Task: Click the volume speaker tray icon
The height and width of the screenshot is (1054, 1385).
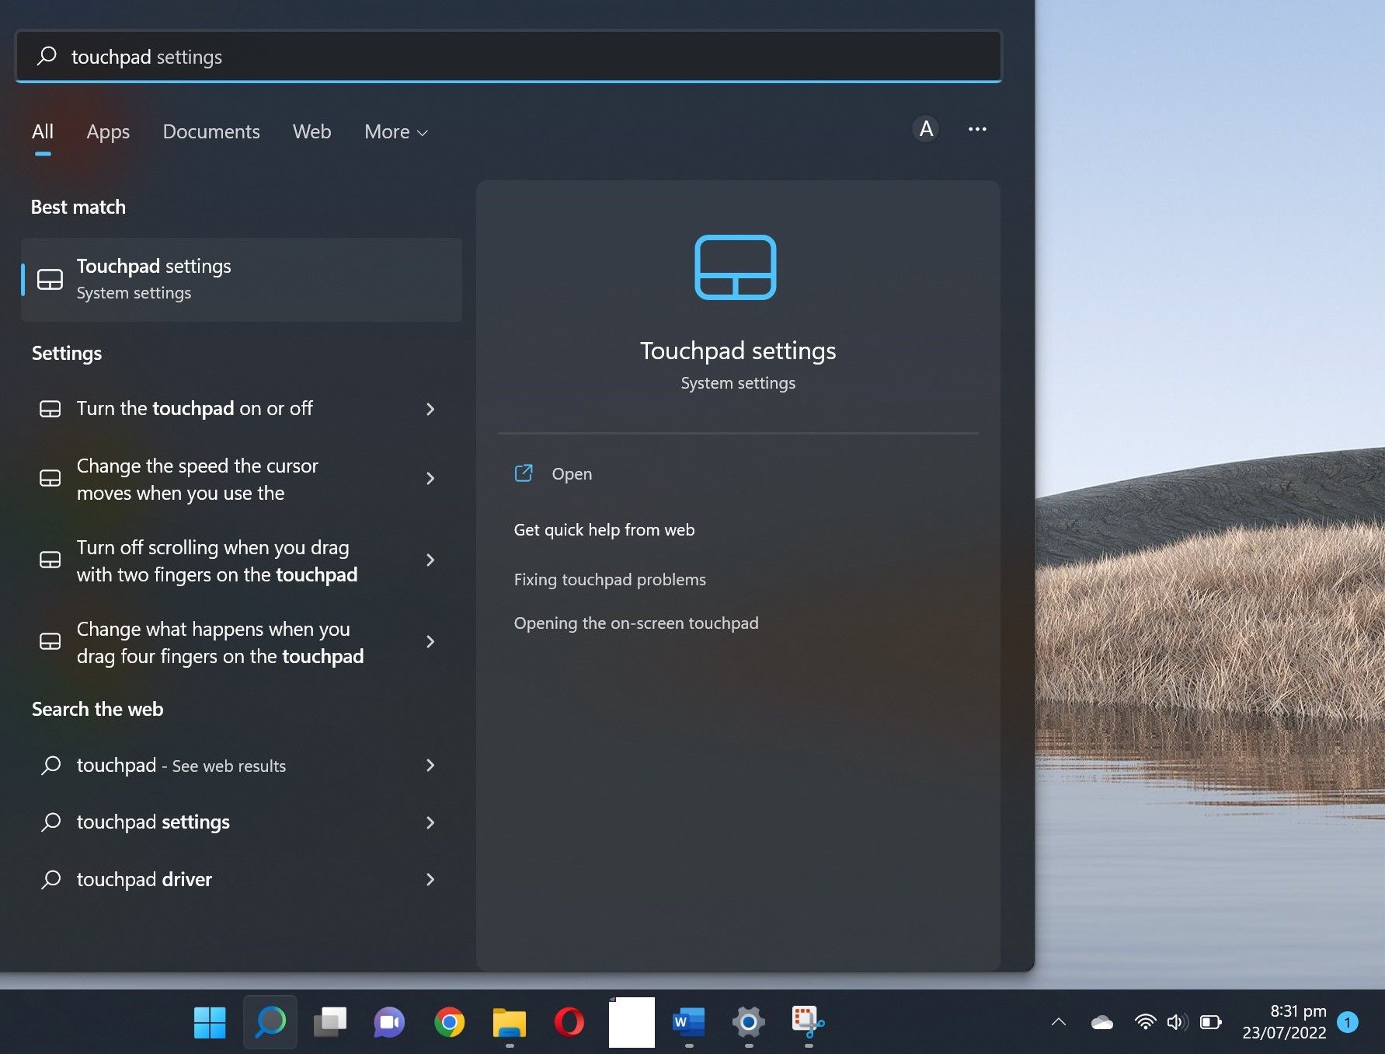Action: [x=1177, y=1022]
